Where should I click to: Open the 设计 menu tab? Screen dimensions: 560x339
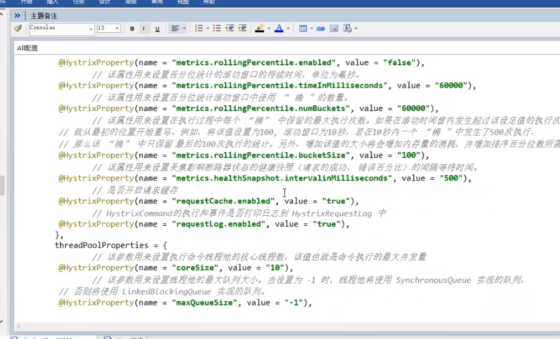(105, 2)
